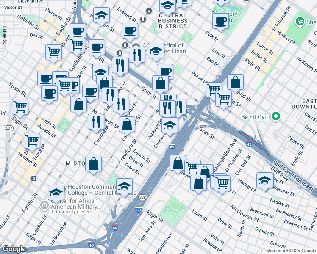
Task: Click the coffee cup marker near Discovery Green
Action: 220,22
